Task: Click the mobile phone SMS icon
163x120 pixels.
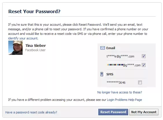Action: (102, 74)
